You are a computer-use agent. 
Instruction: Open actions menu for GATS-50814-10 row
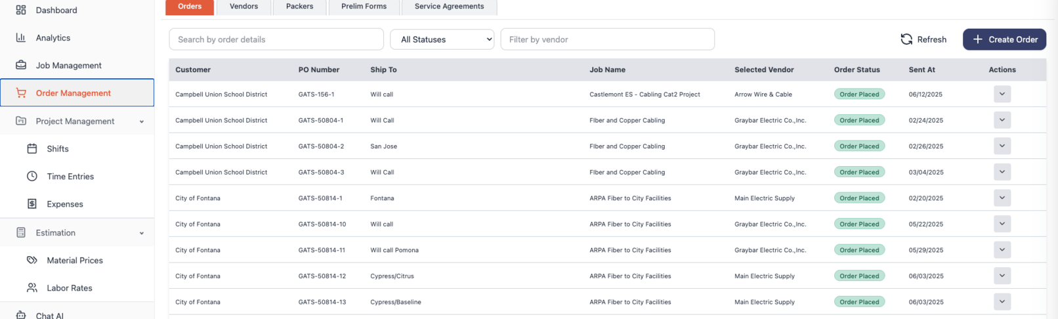[x=1002, y=224]
